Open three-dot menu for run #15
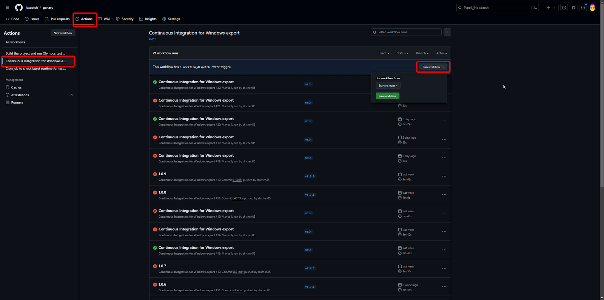Viewport: 604px width, 300px height. click(x=444, y=213)
